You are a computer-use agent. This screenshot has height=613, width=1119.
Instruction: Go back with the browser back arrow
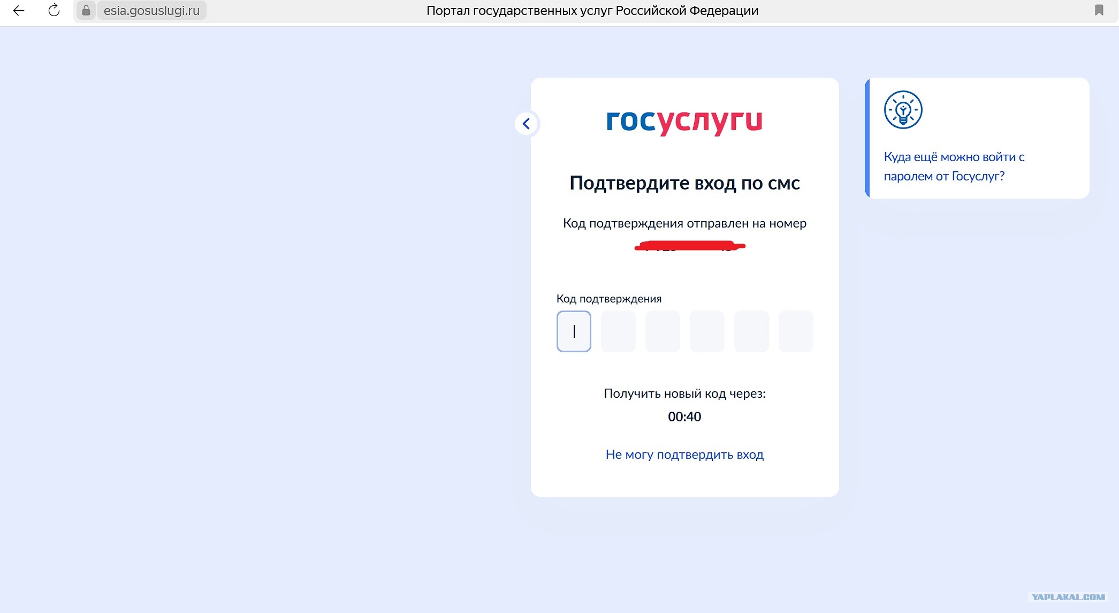click(x=19, y=11)
